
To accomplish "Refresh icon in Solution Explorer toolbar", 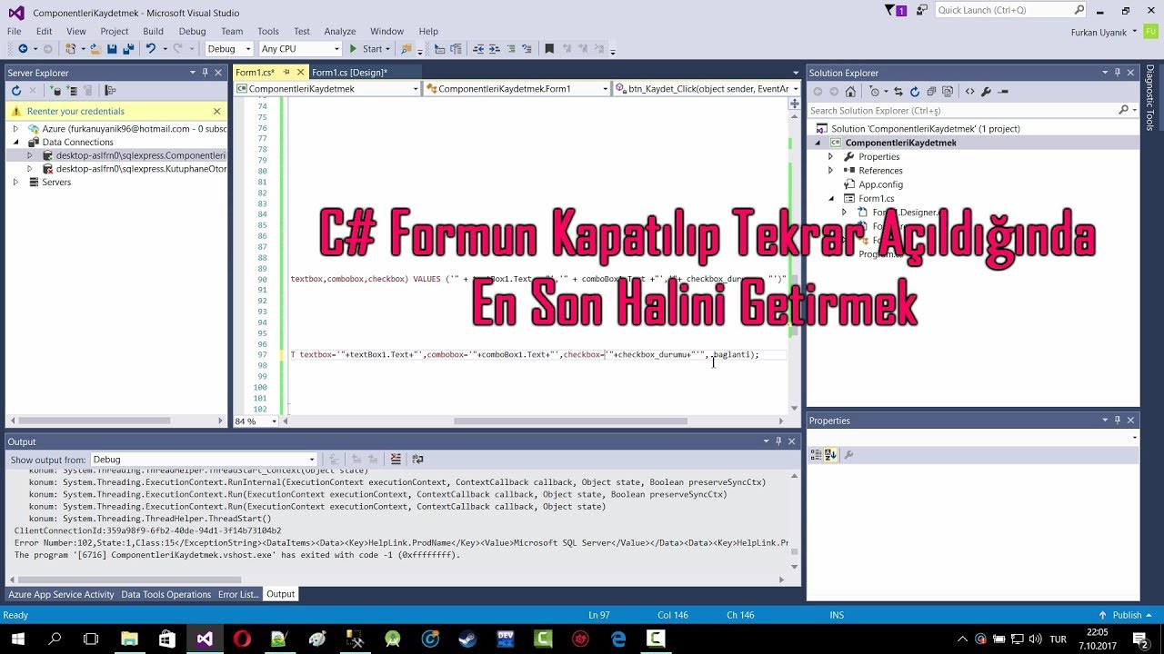I will click(915, 92).
